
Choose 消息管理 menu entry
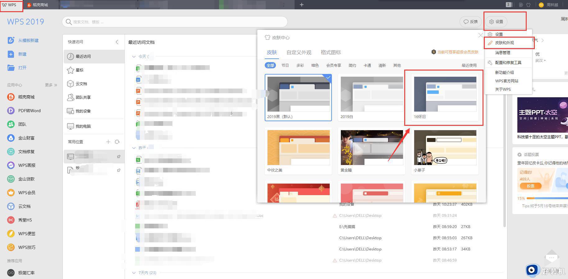[508, 53]
